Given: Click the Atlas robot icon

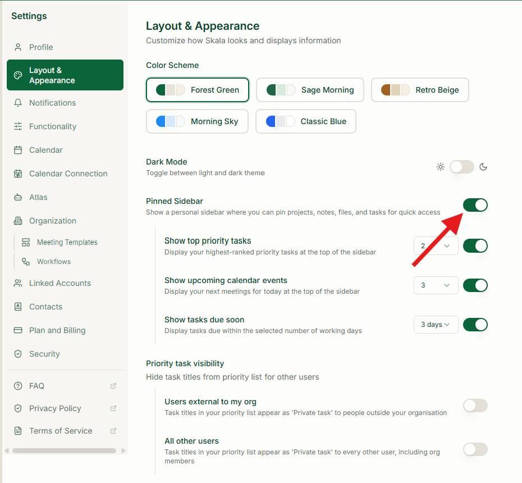Looking at the screenshot, I should pyautogui.click(x=18, y=198).
